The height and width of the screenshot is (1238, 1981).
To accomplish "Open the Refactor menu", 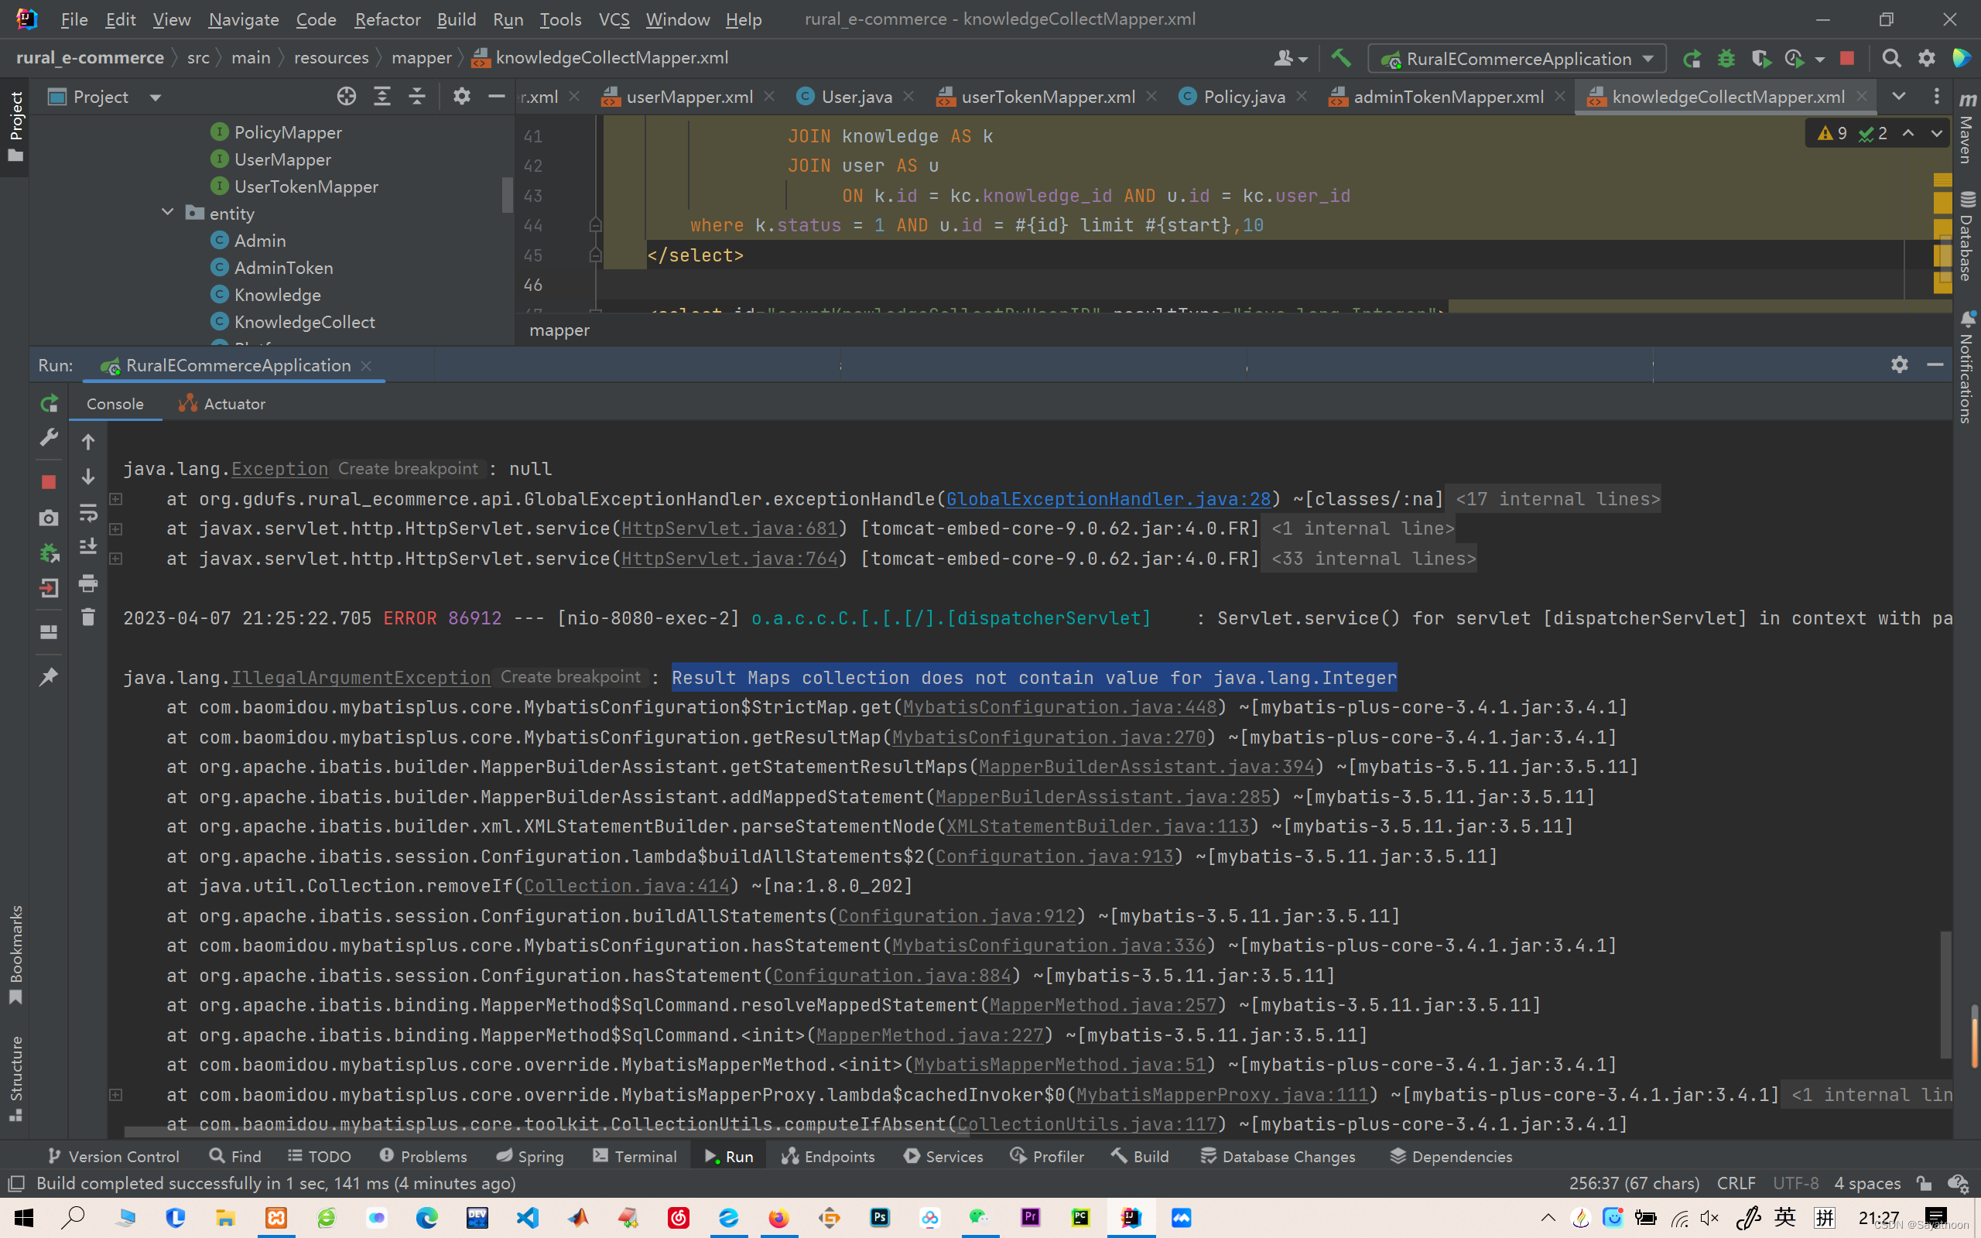I will (387, 19).
